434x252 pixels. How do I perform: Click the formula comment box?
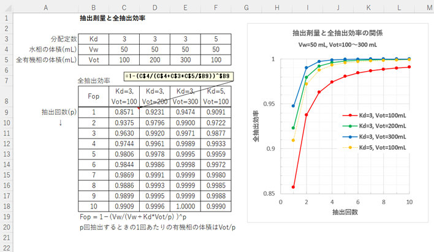pos(178,76)
